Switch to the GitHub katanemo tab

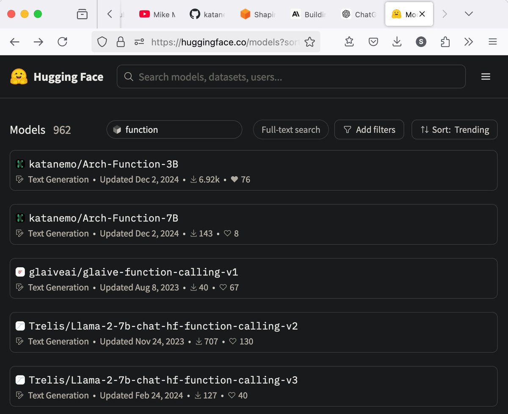coord(207,14)
